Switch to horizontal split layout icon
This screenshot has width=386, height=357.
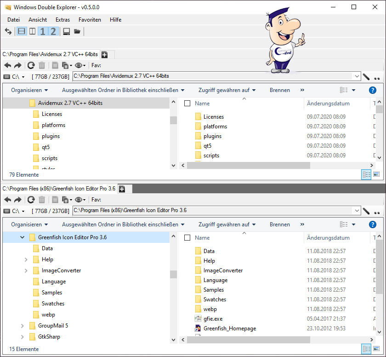pos(22,31)
